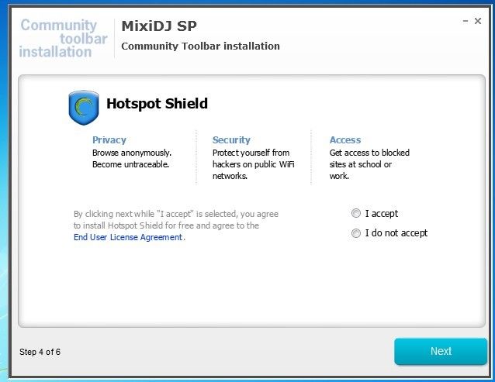Image resolution: width=495 pixels, height=382 pixels.
Task: Click the "Browse anonymously" description text
Action: pyautogui.click(x=132, y=159)
